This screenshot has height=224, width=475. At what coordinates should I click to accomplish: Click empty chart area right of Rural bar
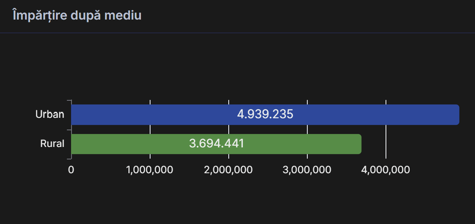click(x=422, y=144)
